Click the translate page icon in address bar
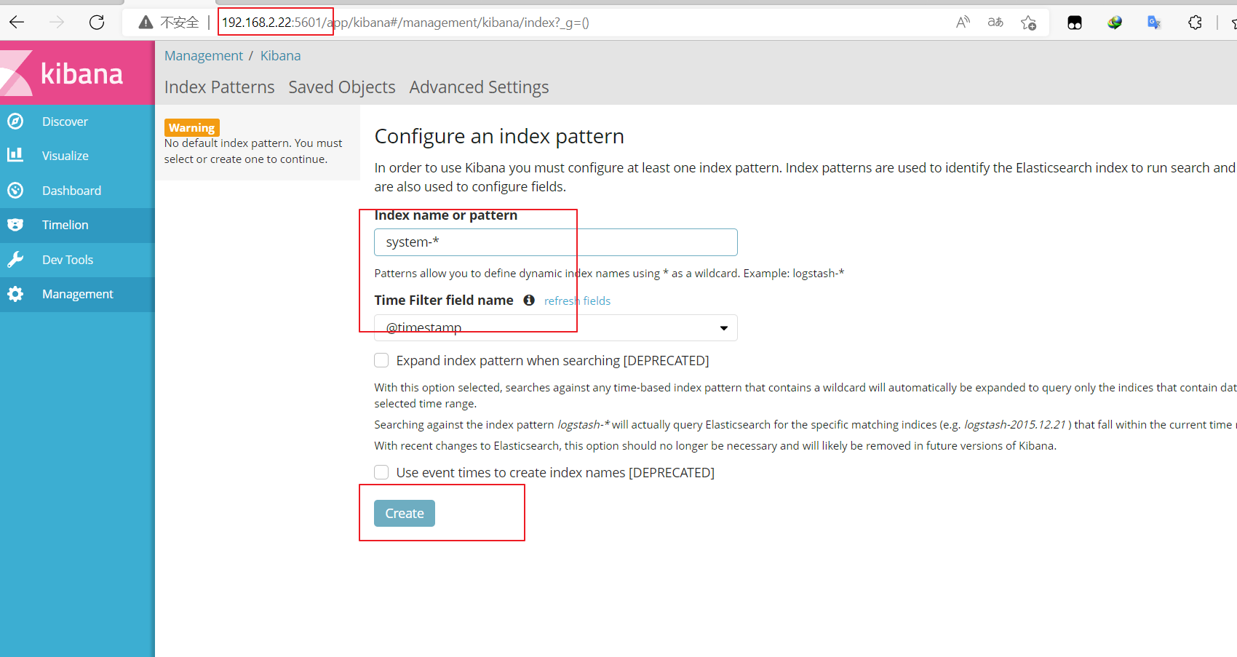This screenshot has height=657, width=1237. pyautogui.click(x=995, y=23)
